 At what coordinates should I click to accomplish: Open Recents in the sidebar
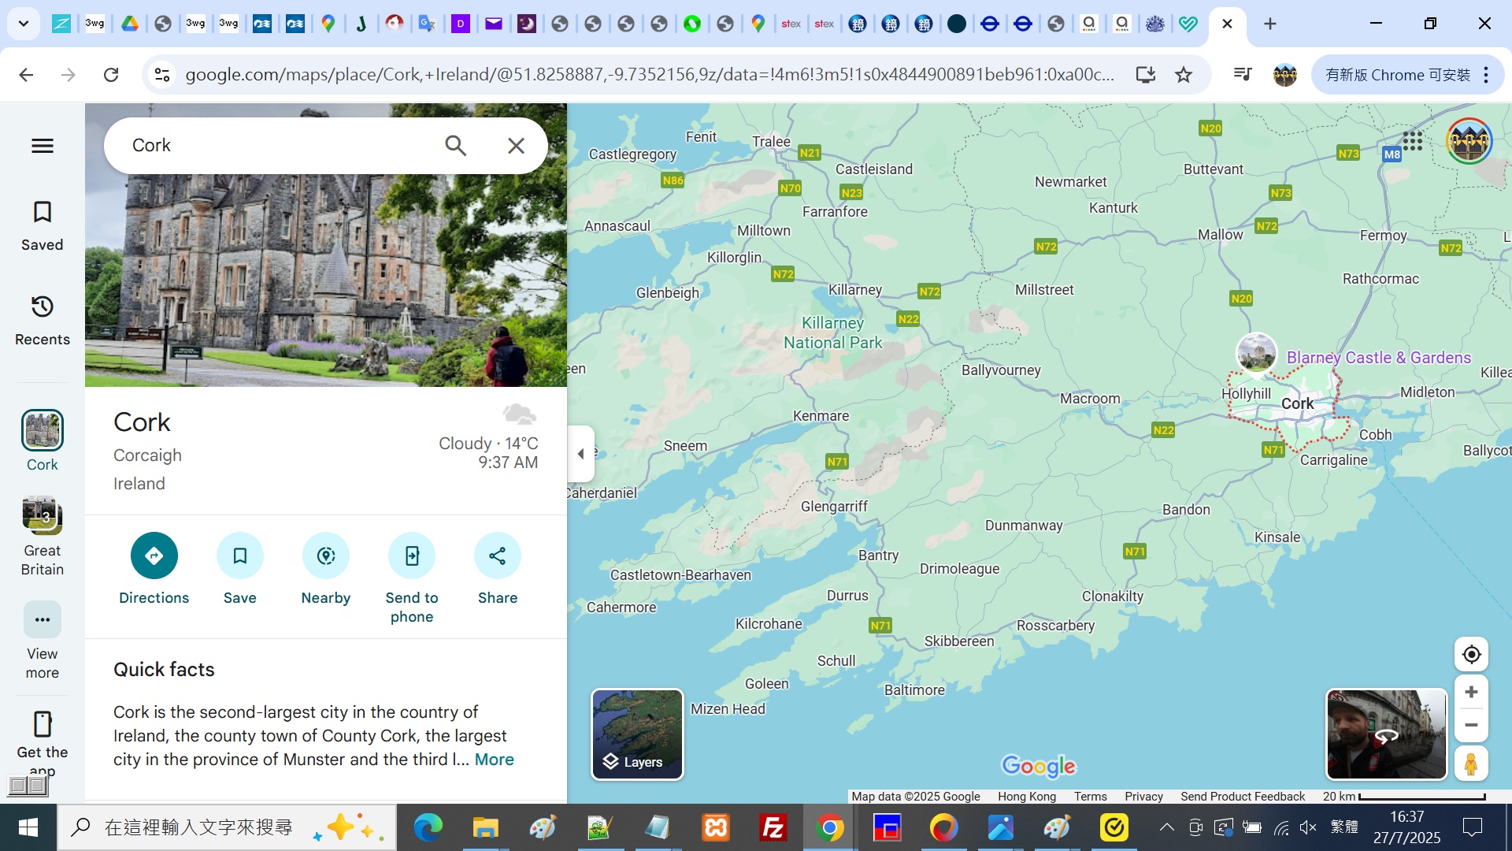click(x=43, y=320)
